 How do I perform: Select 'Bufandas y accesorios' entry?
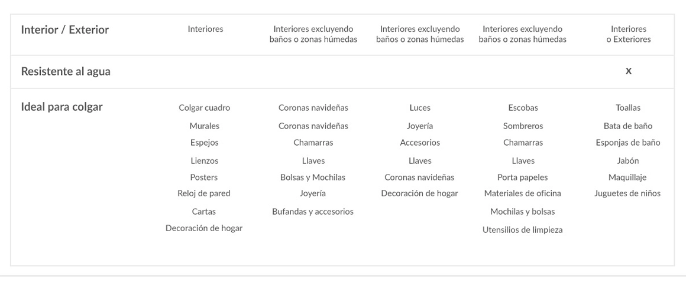tap(312, 212)
